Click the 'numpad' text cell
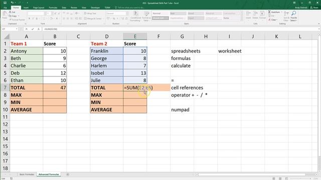This screenshot has width=321, height=180. (x=180, y=109)
